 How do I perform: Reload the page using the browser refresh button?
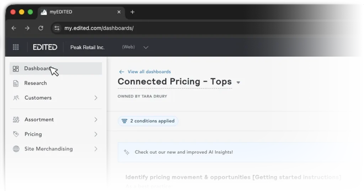pos(41,28)
